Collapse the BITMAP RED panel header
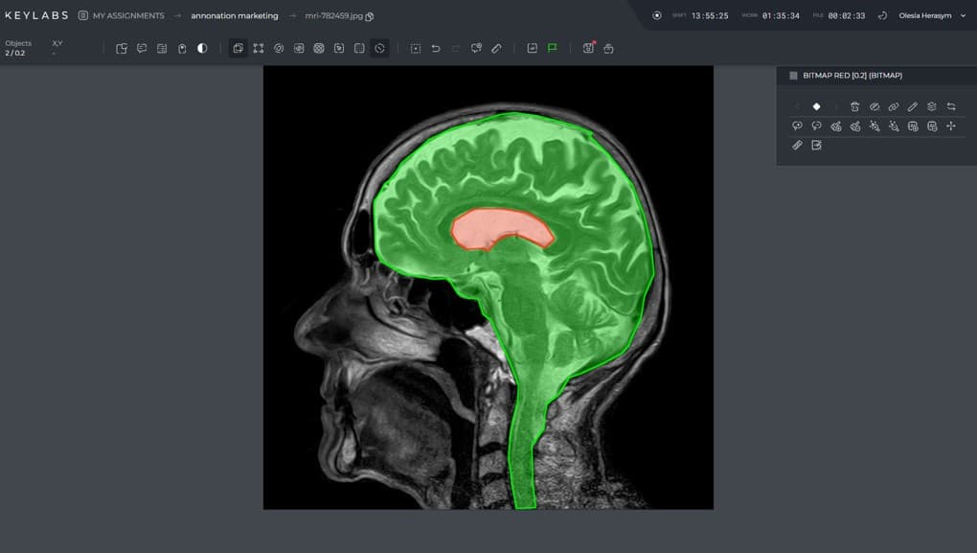Viewport: 977px width, 553px height. click(x=793, y=75)
